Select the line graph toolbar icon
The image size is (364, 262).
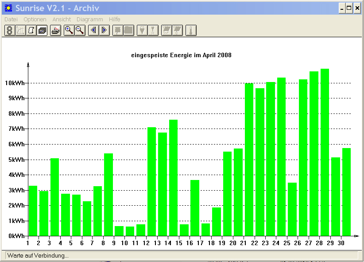pyautogui.click(x=20, y=31)
